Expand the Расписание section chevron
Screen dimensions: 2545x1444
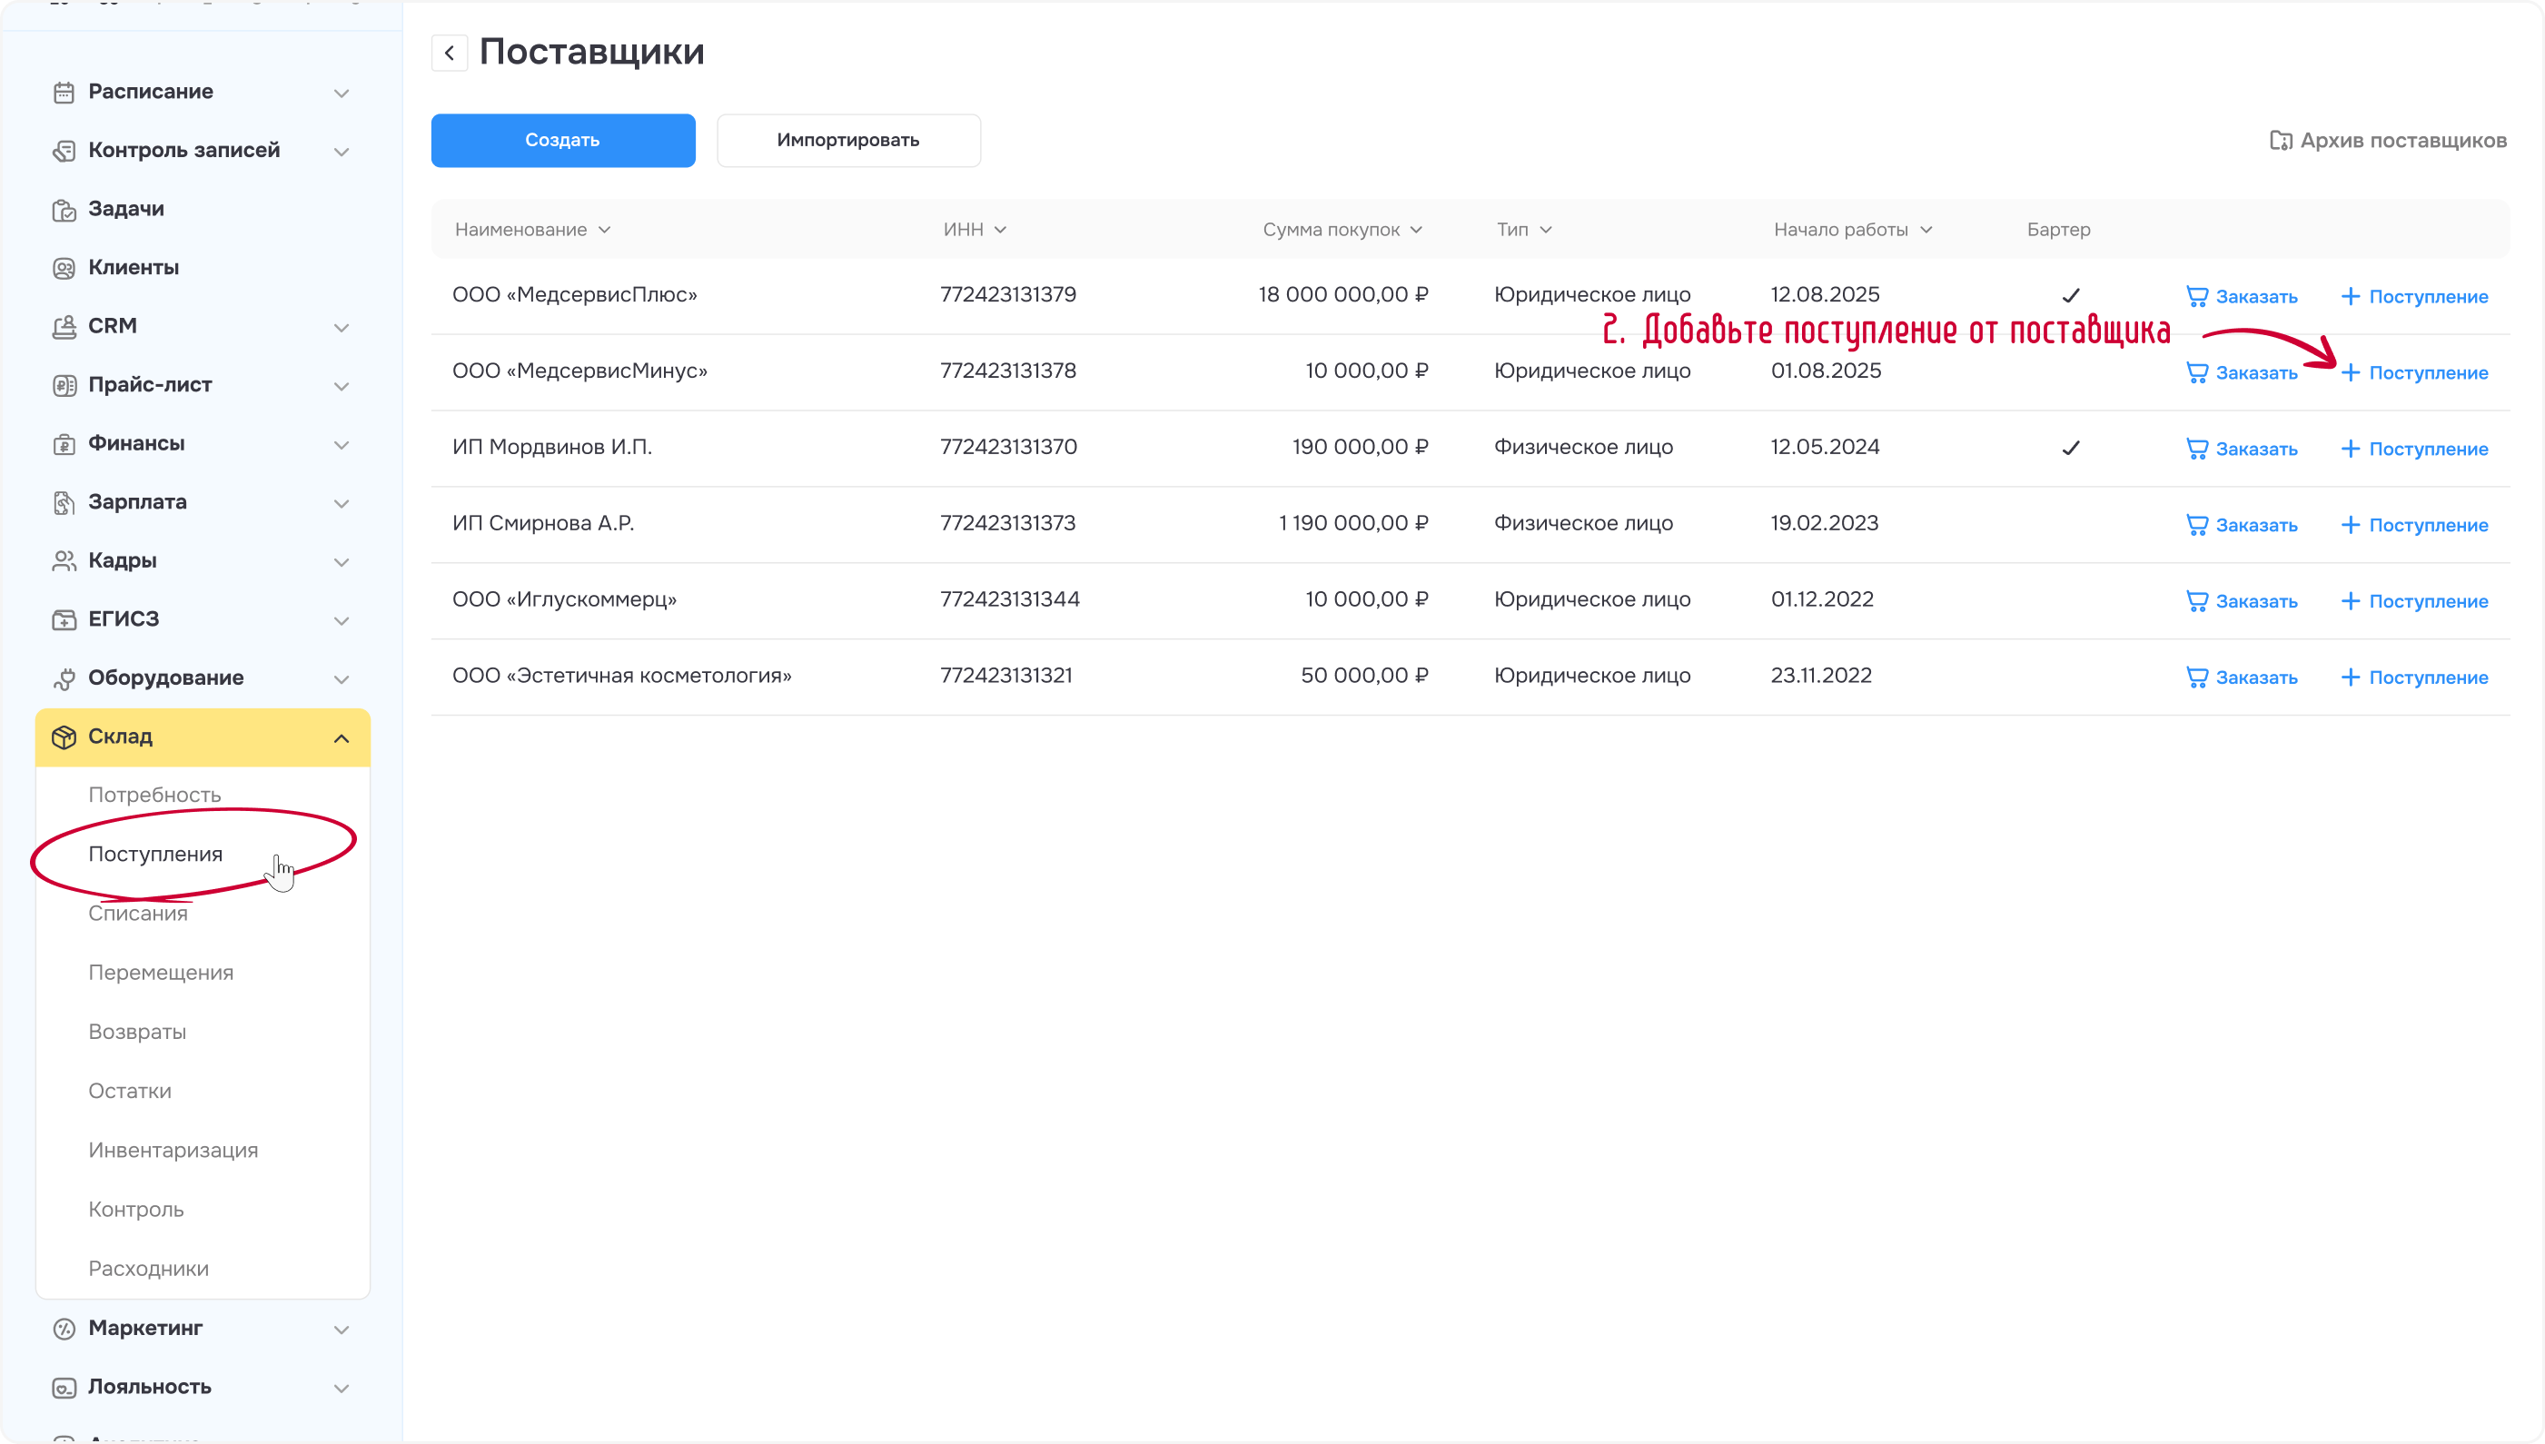(342, 94)
